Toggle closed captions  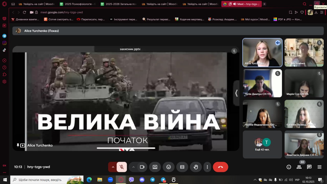click(182, 167)
